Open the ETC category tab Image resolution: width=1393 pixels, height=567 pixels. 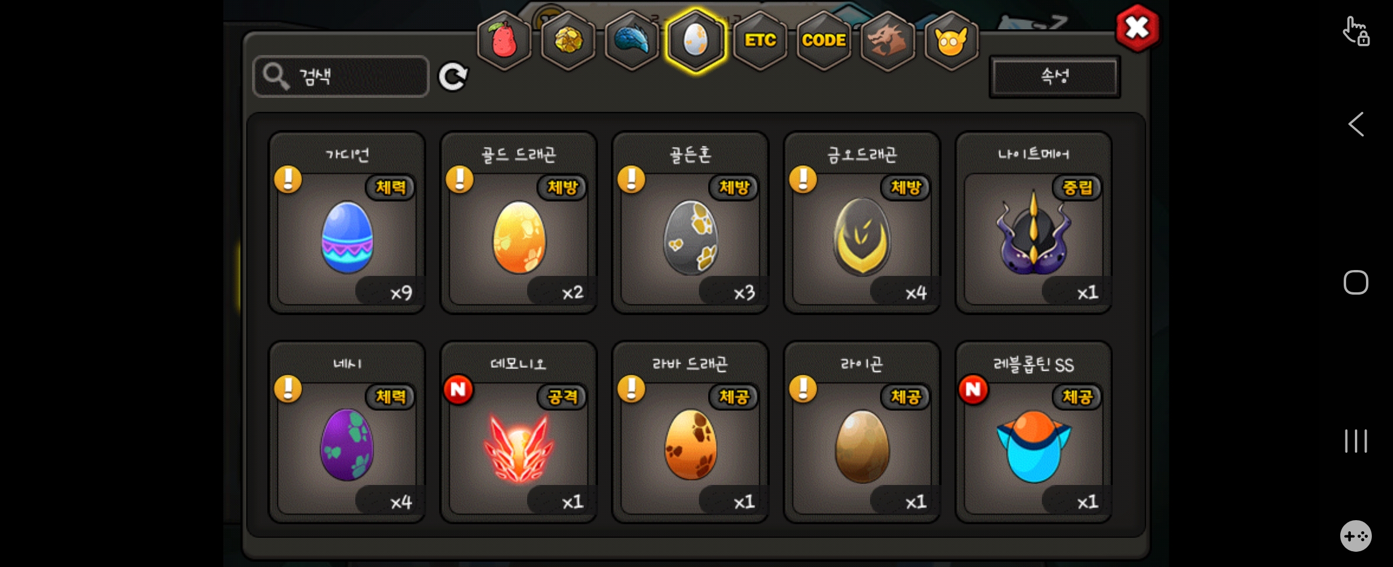(760, 40)
